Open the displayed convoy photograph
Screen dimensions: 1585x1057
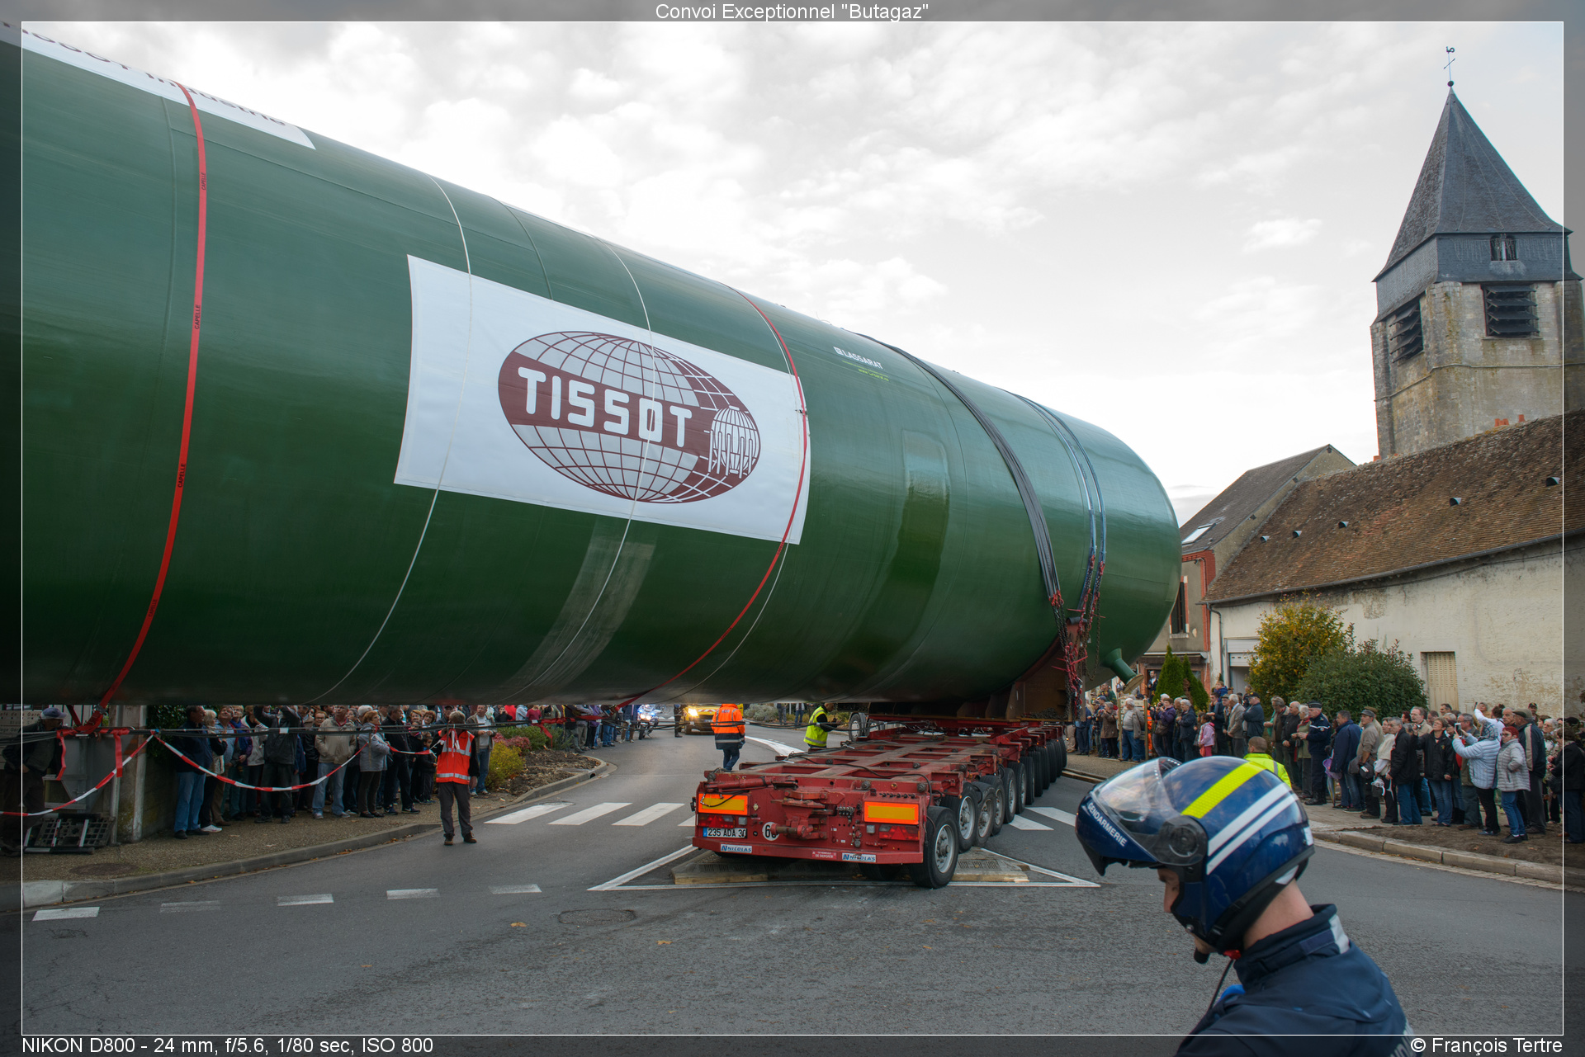(792, 528)
